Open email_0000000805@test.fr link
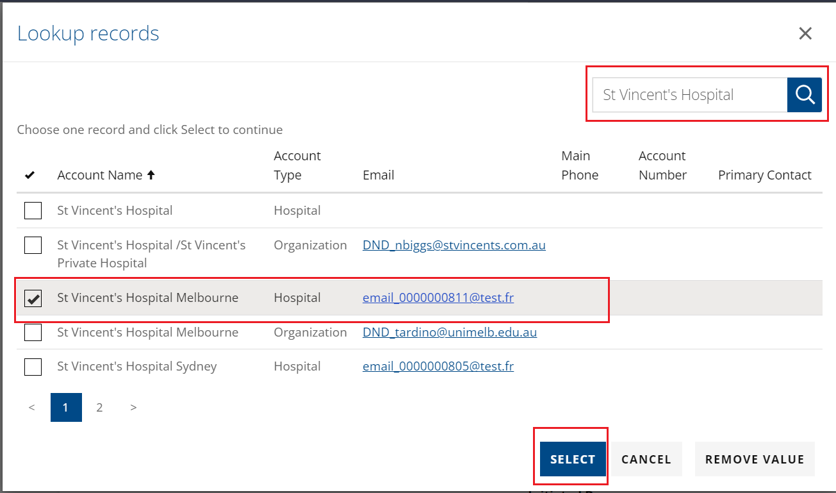 [x=438, y=367]
